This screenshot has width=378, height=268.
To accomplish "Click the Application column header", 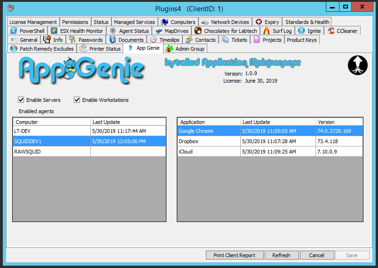I will click(x=209, y=122).
